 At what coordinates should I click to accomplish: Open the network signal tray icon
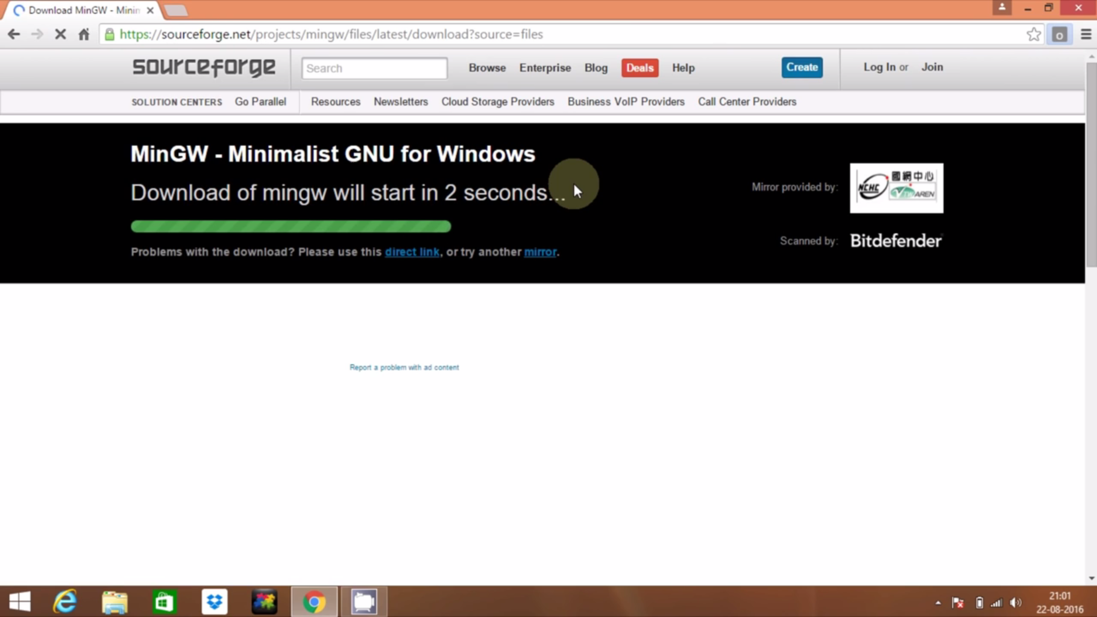coord(996,603)
